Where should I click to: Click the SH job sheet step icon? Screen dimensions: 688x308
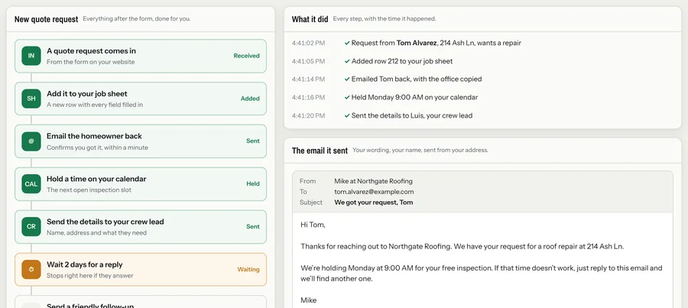(31, 99)
